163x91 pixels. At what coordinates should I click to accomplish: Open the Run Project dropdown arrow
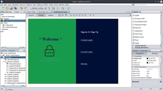pyautogui.click(x=60, y=8)
